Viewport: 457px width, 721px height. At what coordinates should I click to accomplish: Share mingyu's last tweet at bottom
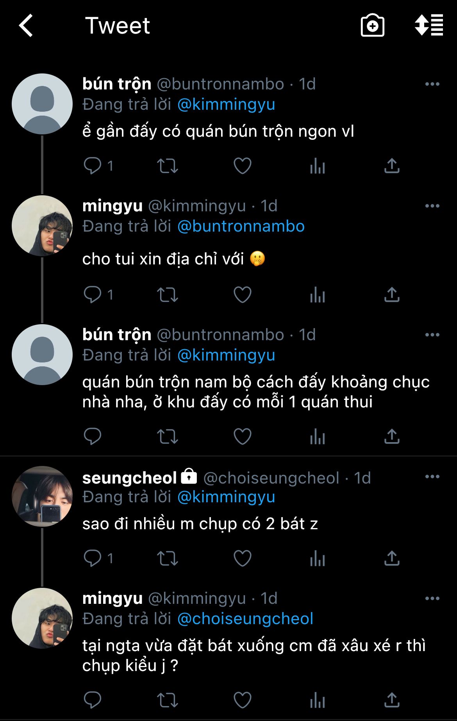coord(392,700)
